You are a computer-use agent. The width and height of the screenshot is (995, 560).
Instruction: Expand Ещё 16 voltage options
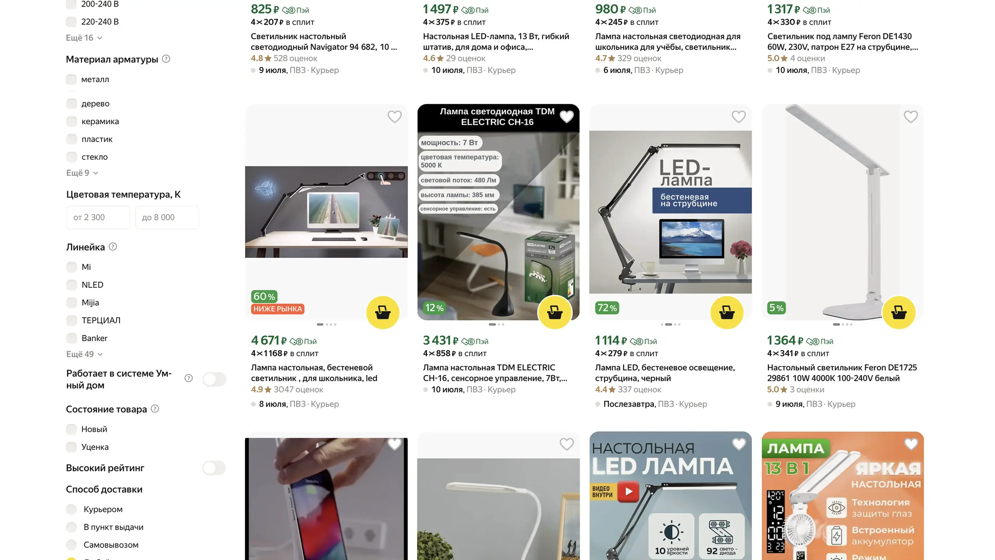point(84,38)
